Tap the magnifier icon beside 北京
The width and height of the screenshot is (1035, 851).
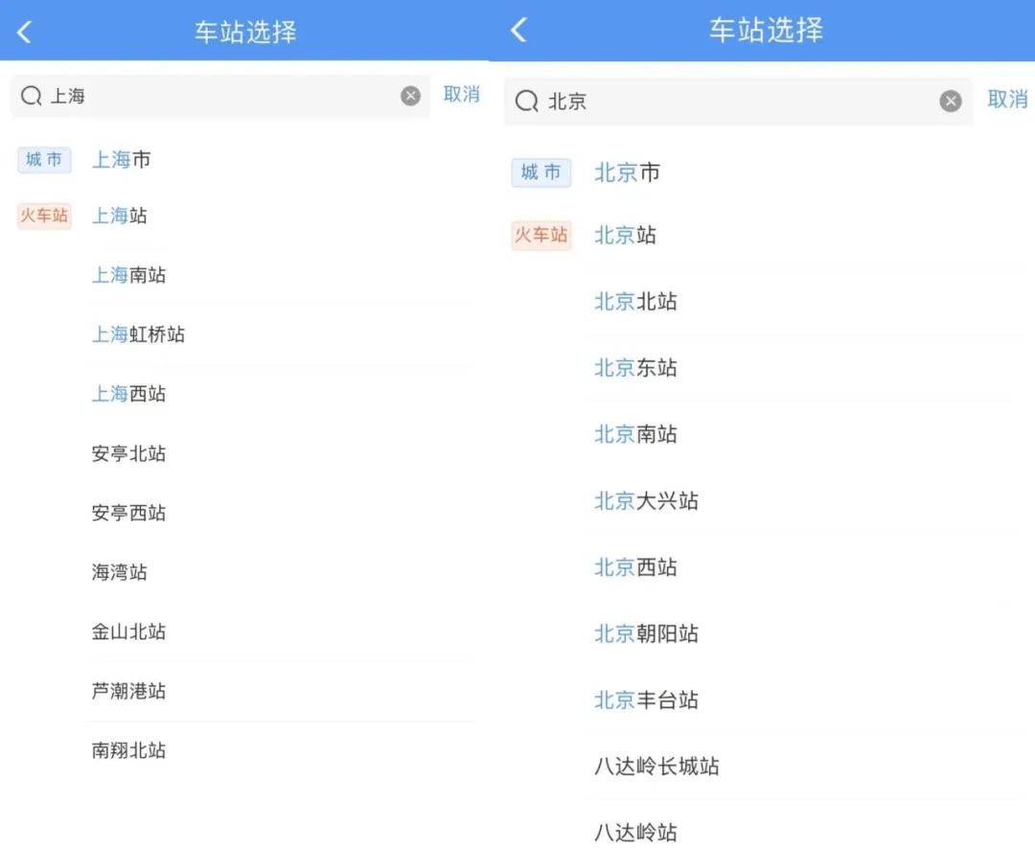[527, 101]
